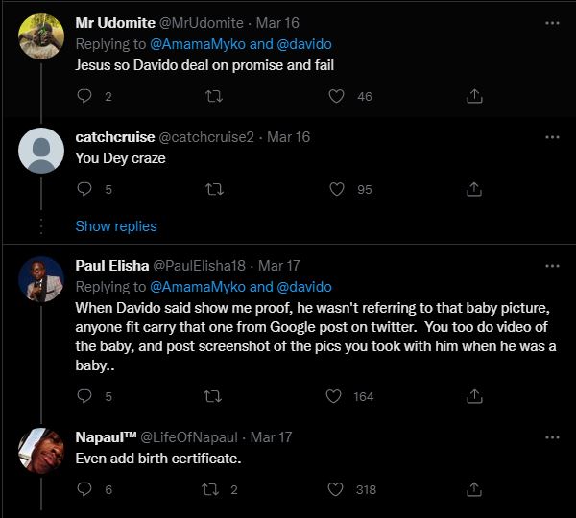This screenshot has width=576, height=518.
Task: Open the @davido mention in Mr Udomite's reply
Action: coord(304,45)
